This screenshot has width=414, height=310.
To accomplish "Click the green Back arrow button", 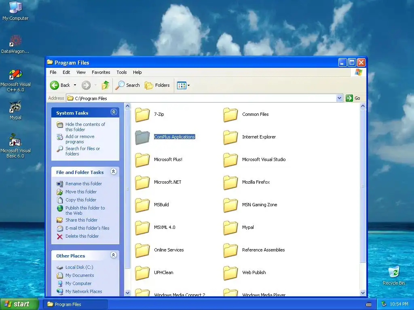I will [x=55, y=85].
